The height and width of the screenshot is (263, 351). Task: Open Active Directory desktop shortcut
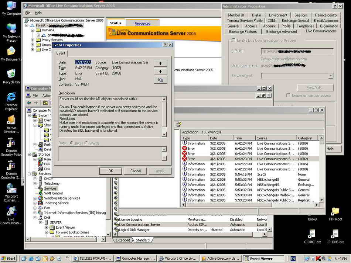tap(11, 124)
